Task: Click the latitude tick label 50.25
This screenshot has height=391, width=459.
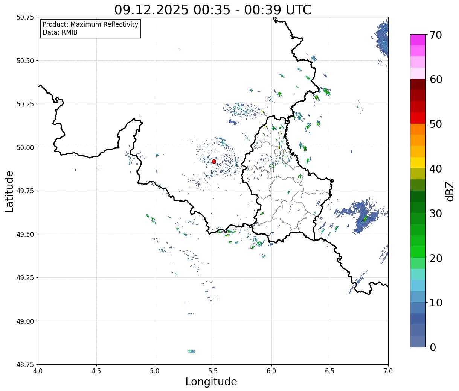Action: coord(25,104)
